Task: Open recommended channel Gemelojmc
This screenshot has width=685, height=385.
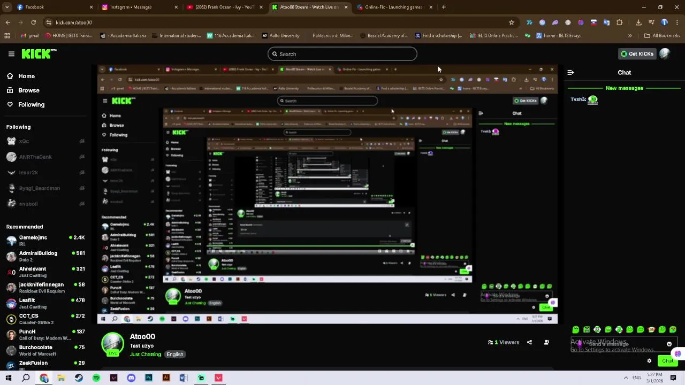Action: [x=45, y=240]
